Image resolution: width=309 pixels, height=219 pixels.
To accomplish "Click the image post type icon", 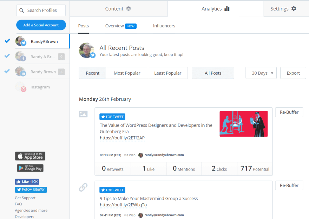I will point(83,114).
